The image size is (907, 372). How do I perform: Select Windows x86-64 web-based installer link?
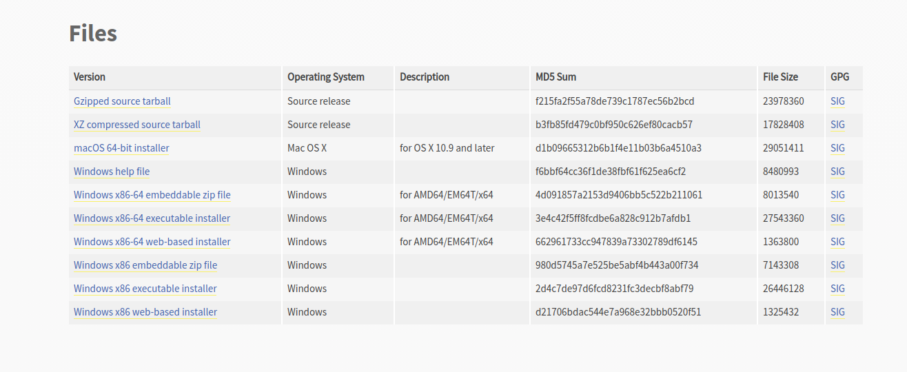(x=152, y=242)
